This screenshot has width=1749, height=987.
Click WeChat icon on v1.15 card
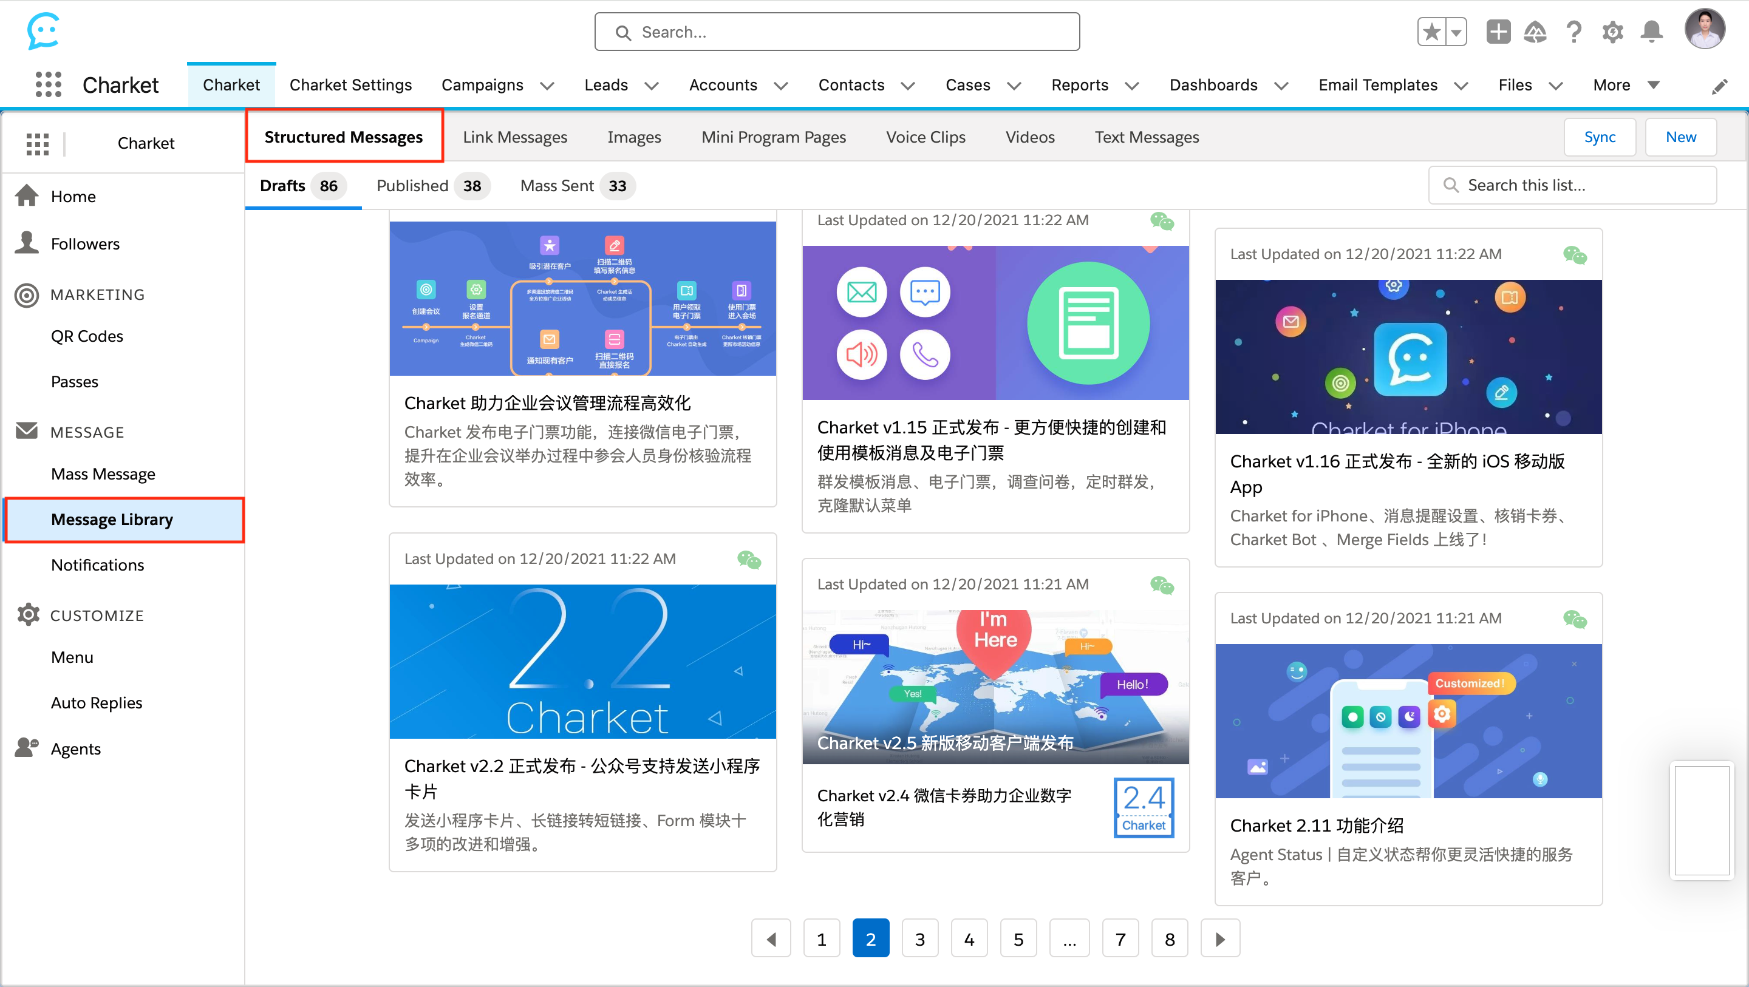(1162, 222)
